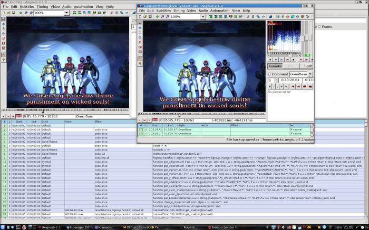Screen dimensions: 369x230
Task: Open zoom 100% dropdown in back window
Action: [x=66, y=13]
